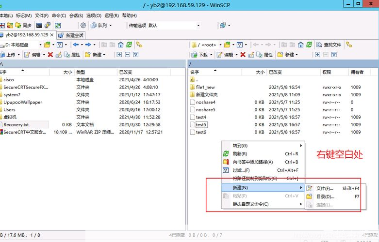The height and width of the screenshot is (242, 379).
Task: Open 静态自定义命令(C) submenu
Action: (x=263, y=204)
